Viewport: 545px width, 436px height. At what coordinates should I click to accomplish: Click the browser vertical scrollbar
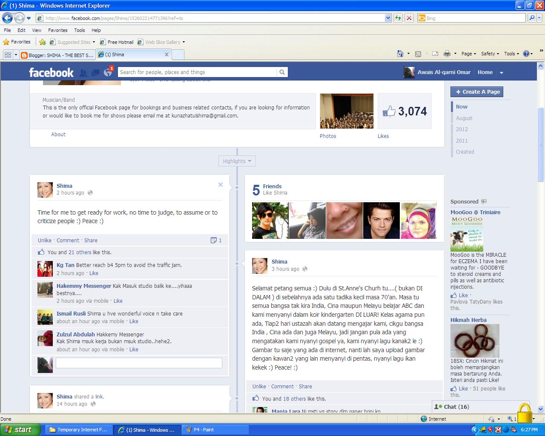point(541,145)
